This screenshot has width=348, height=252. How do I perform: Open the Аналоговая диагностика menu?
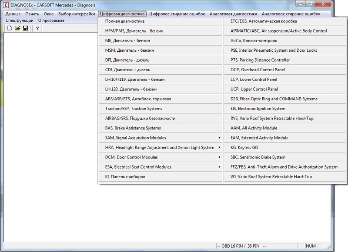(233, 14)
